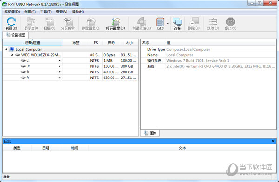Screen dimensions: 279x182
Task: Click the Start (启动) column header
Action: click(111, 43)
